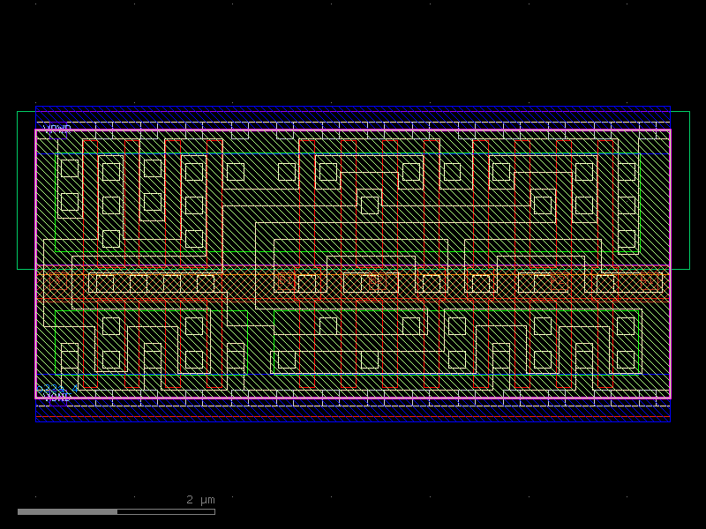Click green outlined area left of cell
This screenshot has width=706, height=529.
tap(26, 190)
